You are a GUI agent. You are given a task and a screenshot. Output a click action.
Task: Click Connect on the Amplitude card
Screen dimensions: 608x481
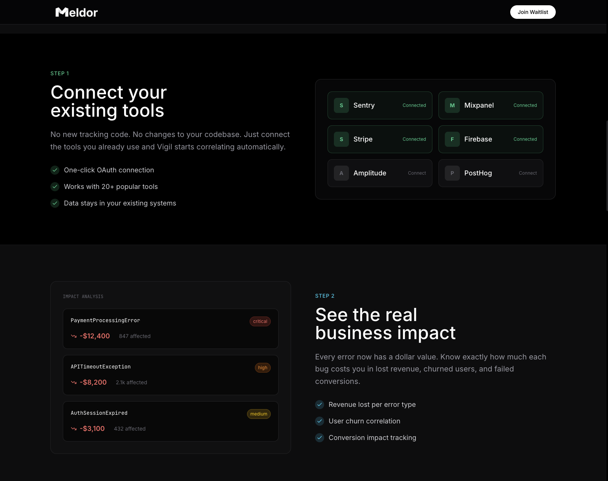point(417,173)
